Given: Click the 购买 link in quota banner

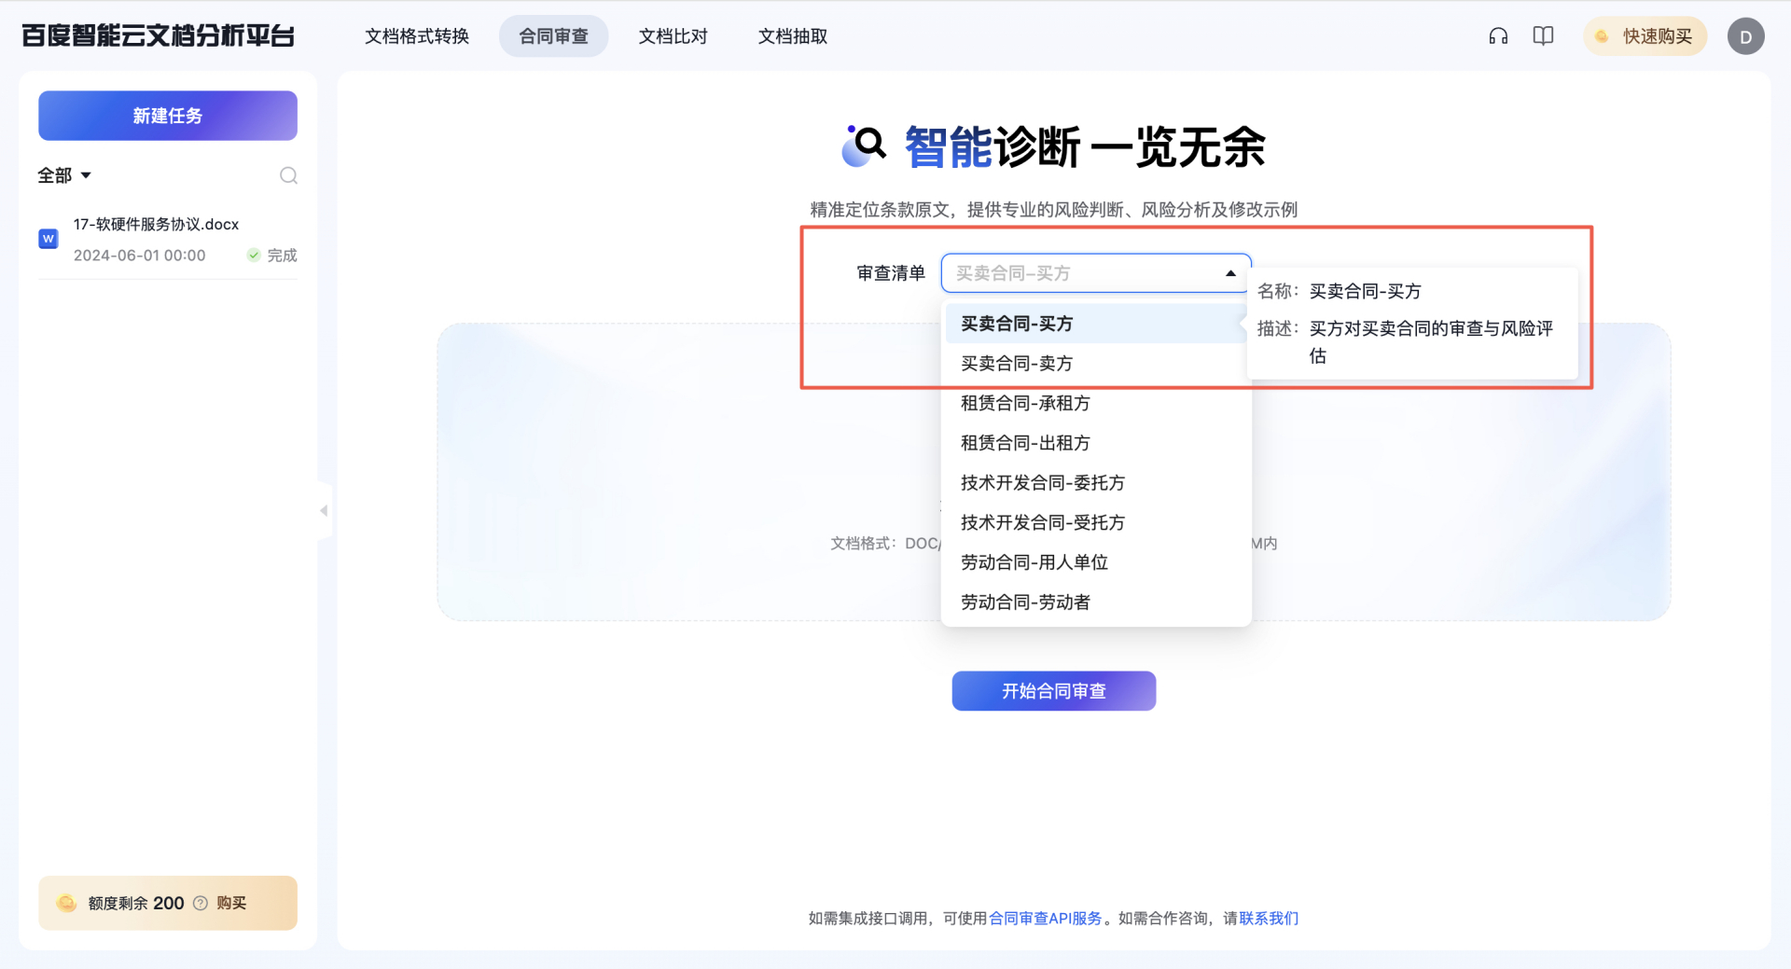Looking at the screenshot, I should pyautogui.click(x=231, y=903).
